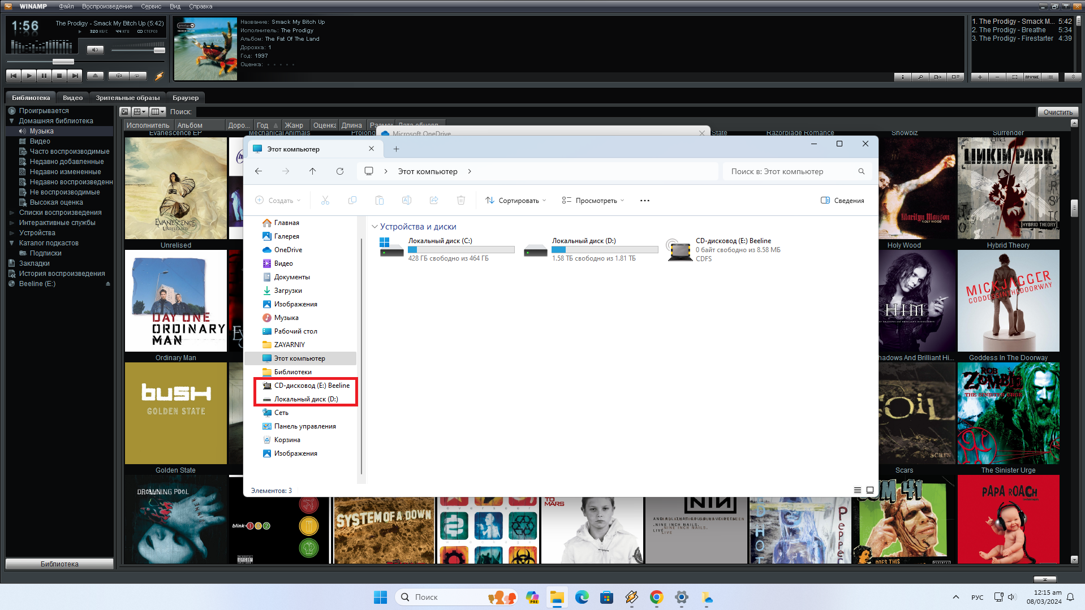This screenshot has height=610, width=1085.
Task: Eject the Beeline (E:) disc in Winamp
Action: coord(108,284)
